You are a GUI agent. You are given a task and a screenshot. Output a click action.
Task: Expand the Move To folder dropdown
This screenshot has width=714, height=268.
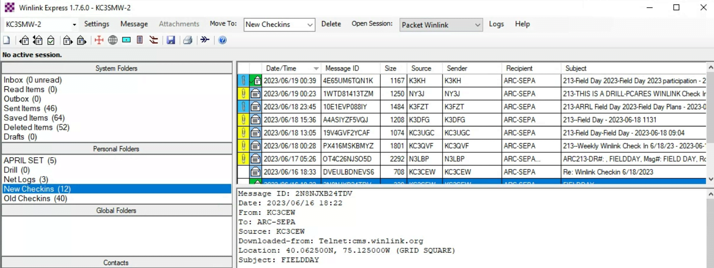click(310, 24)
